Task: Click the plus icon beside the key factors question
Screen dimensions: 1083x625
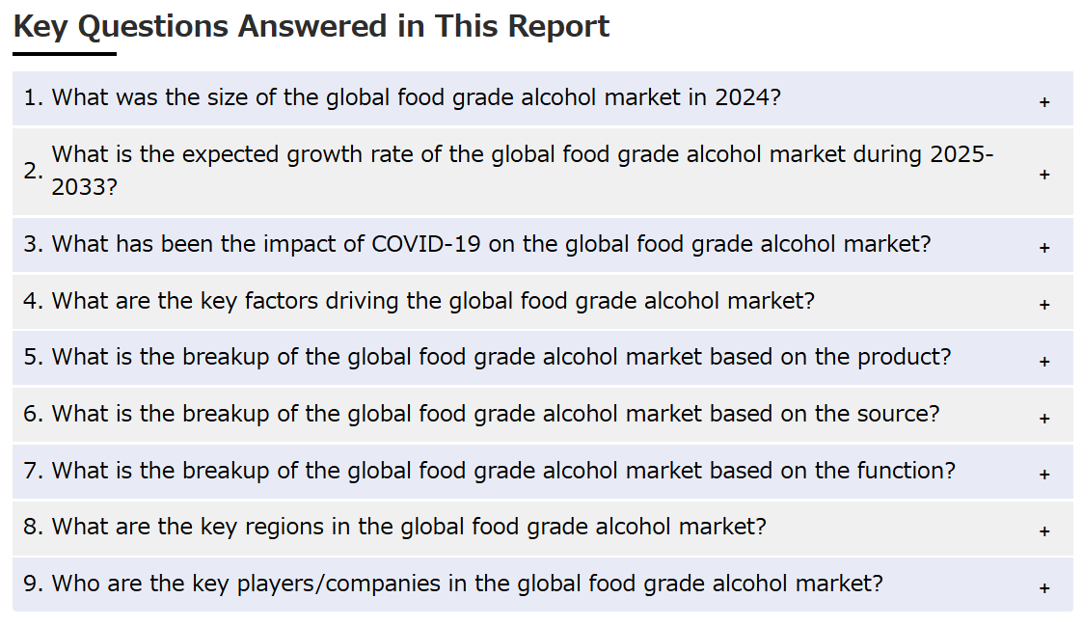Action: pos(1044,305)
